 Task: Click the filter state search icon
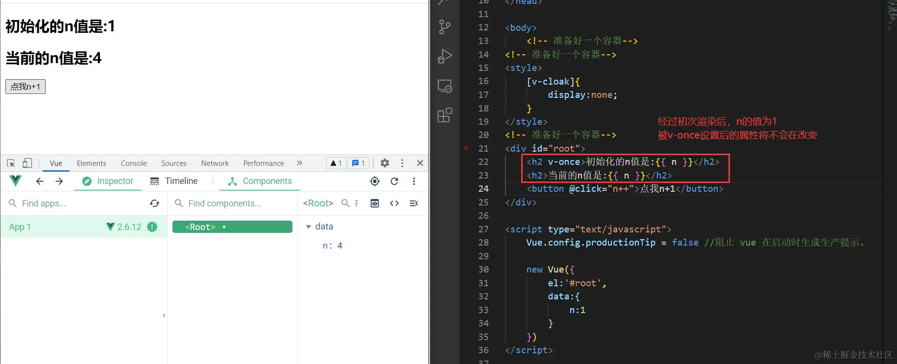coord(345,203)
